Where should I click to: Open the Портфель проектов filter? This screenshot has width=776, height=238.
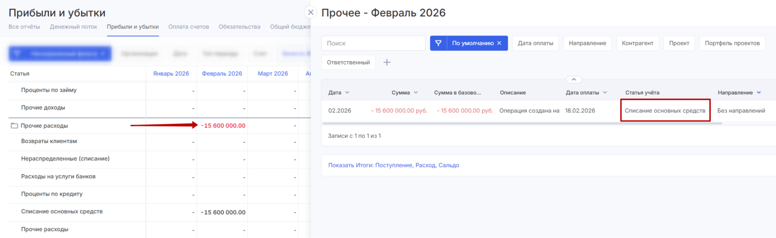[732, 43]
